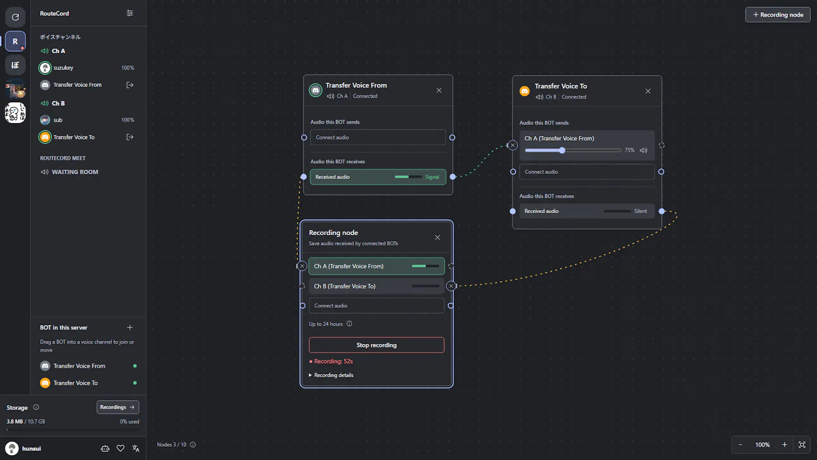This screenshot has height=460, width=817.
Task: Close the Transfer Voice To node
Action: click(x=648, y=91)
